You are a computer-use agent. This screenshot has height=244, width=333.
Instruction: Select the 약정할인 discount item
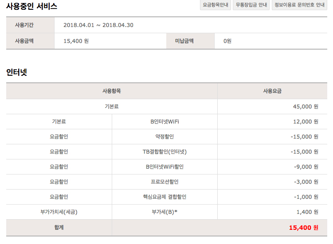(x=165, y=136)
